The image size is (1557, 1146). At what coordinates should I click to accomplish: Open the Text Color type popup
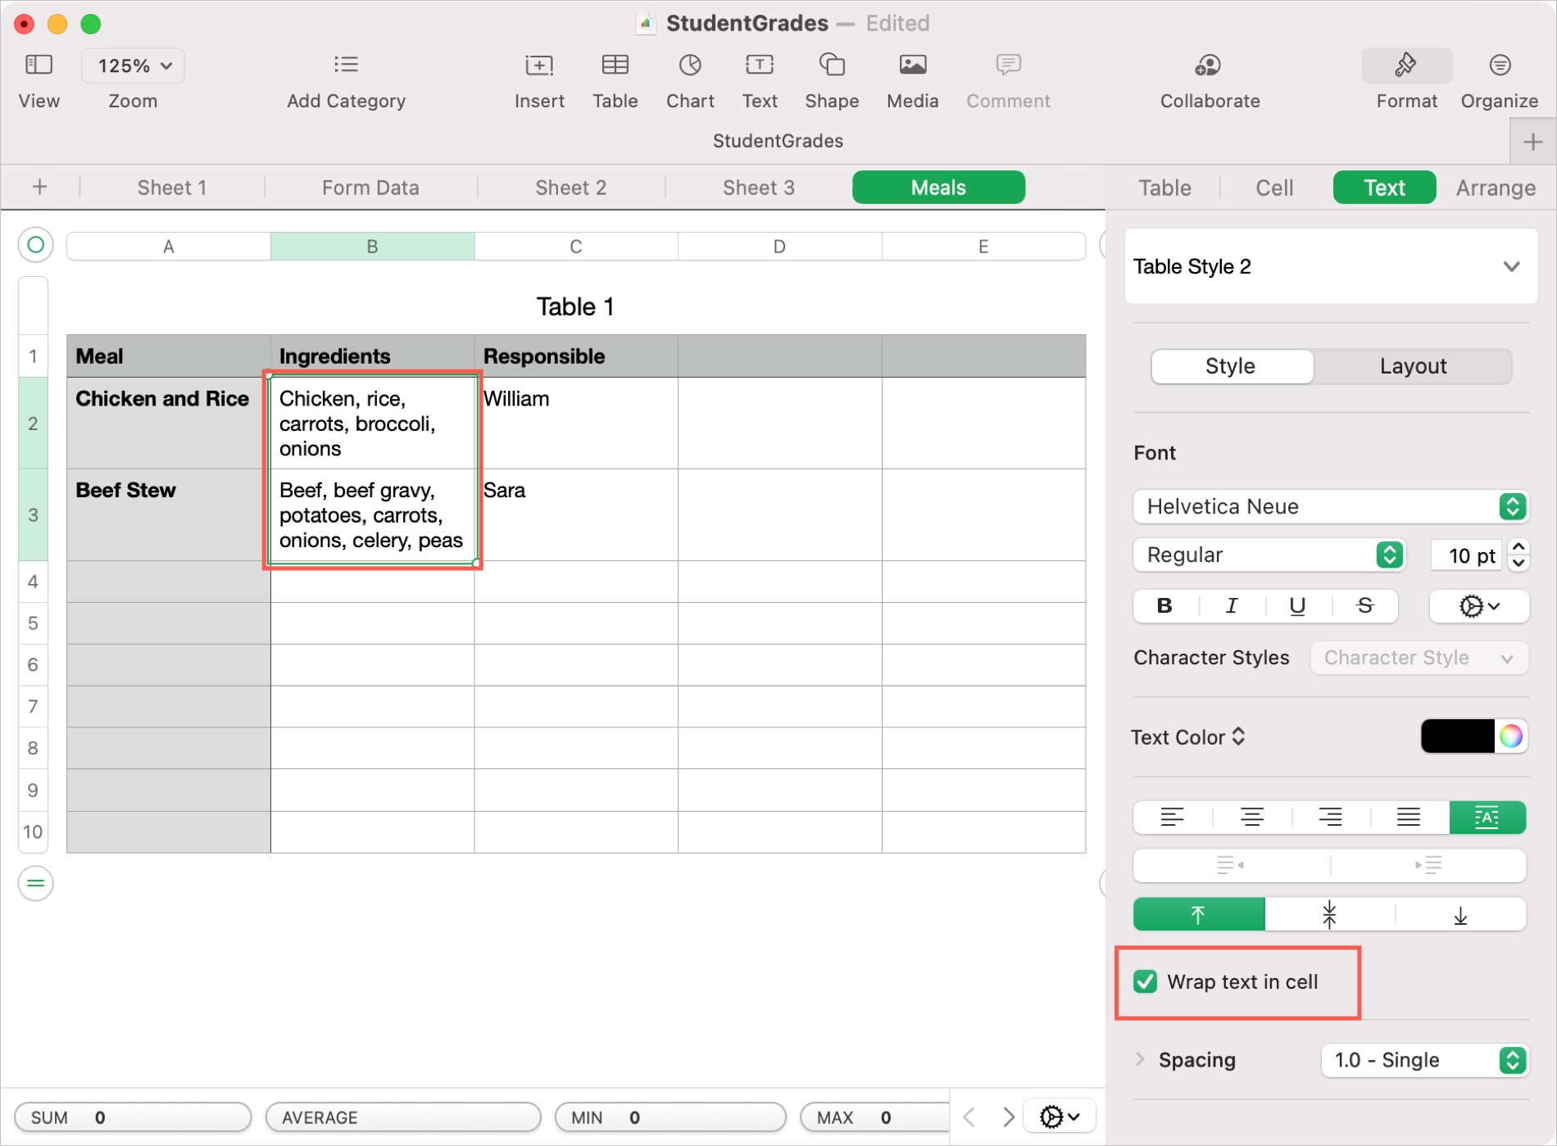pos(1188,737)
